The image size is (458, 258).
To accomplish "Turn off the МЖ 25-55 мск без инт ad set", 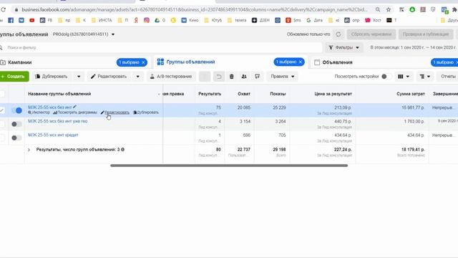I will click(16, 110).
